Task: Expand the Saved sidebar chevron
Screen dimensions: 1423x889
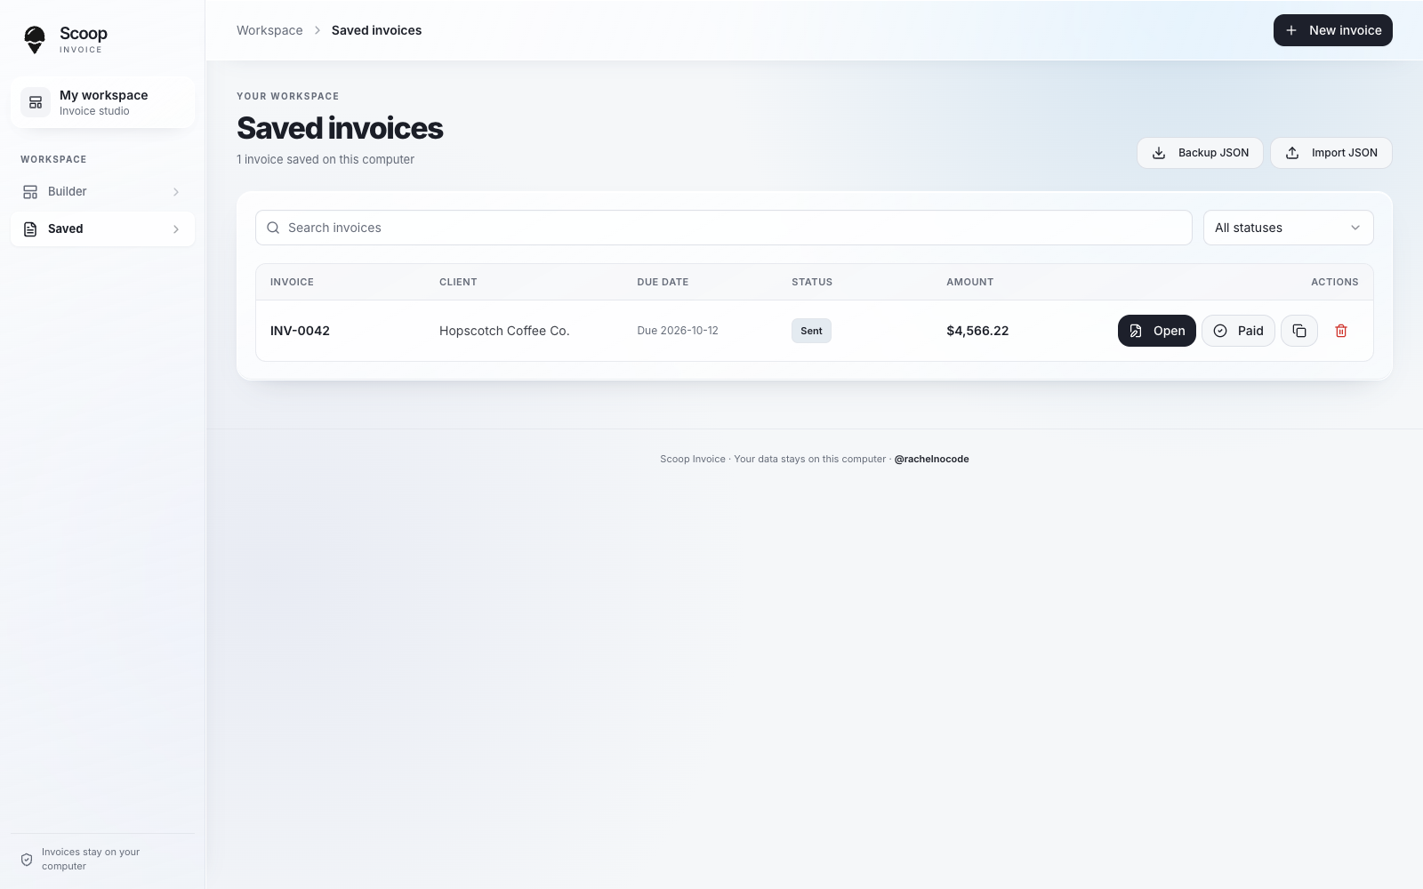Action: click(x=176, y=229)
